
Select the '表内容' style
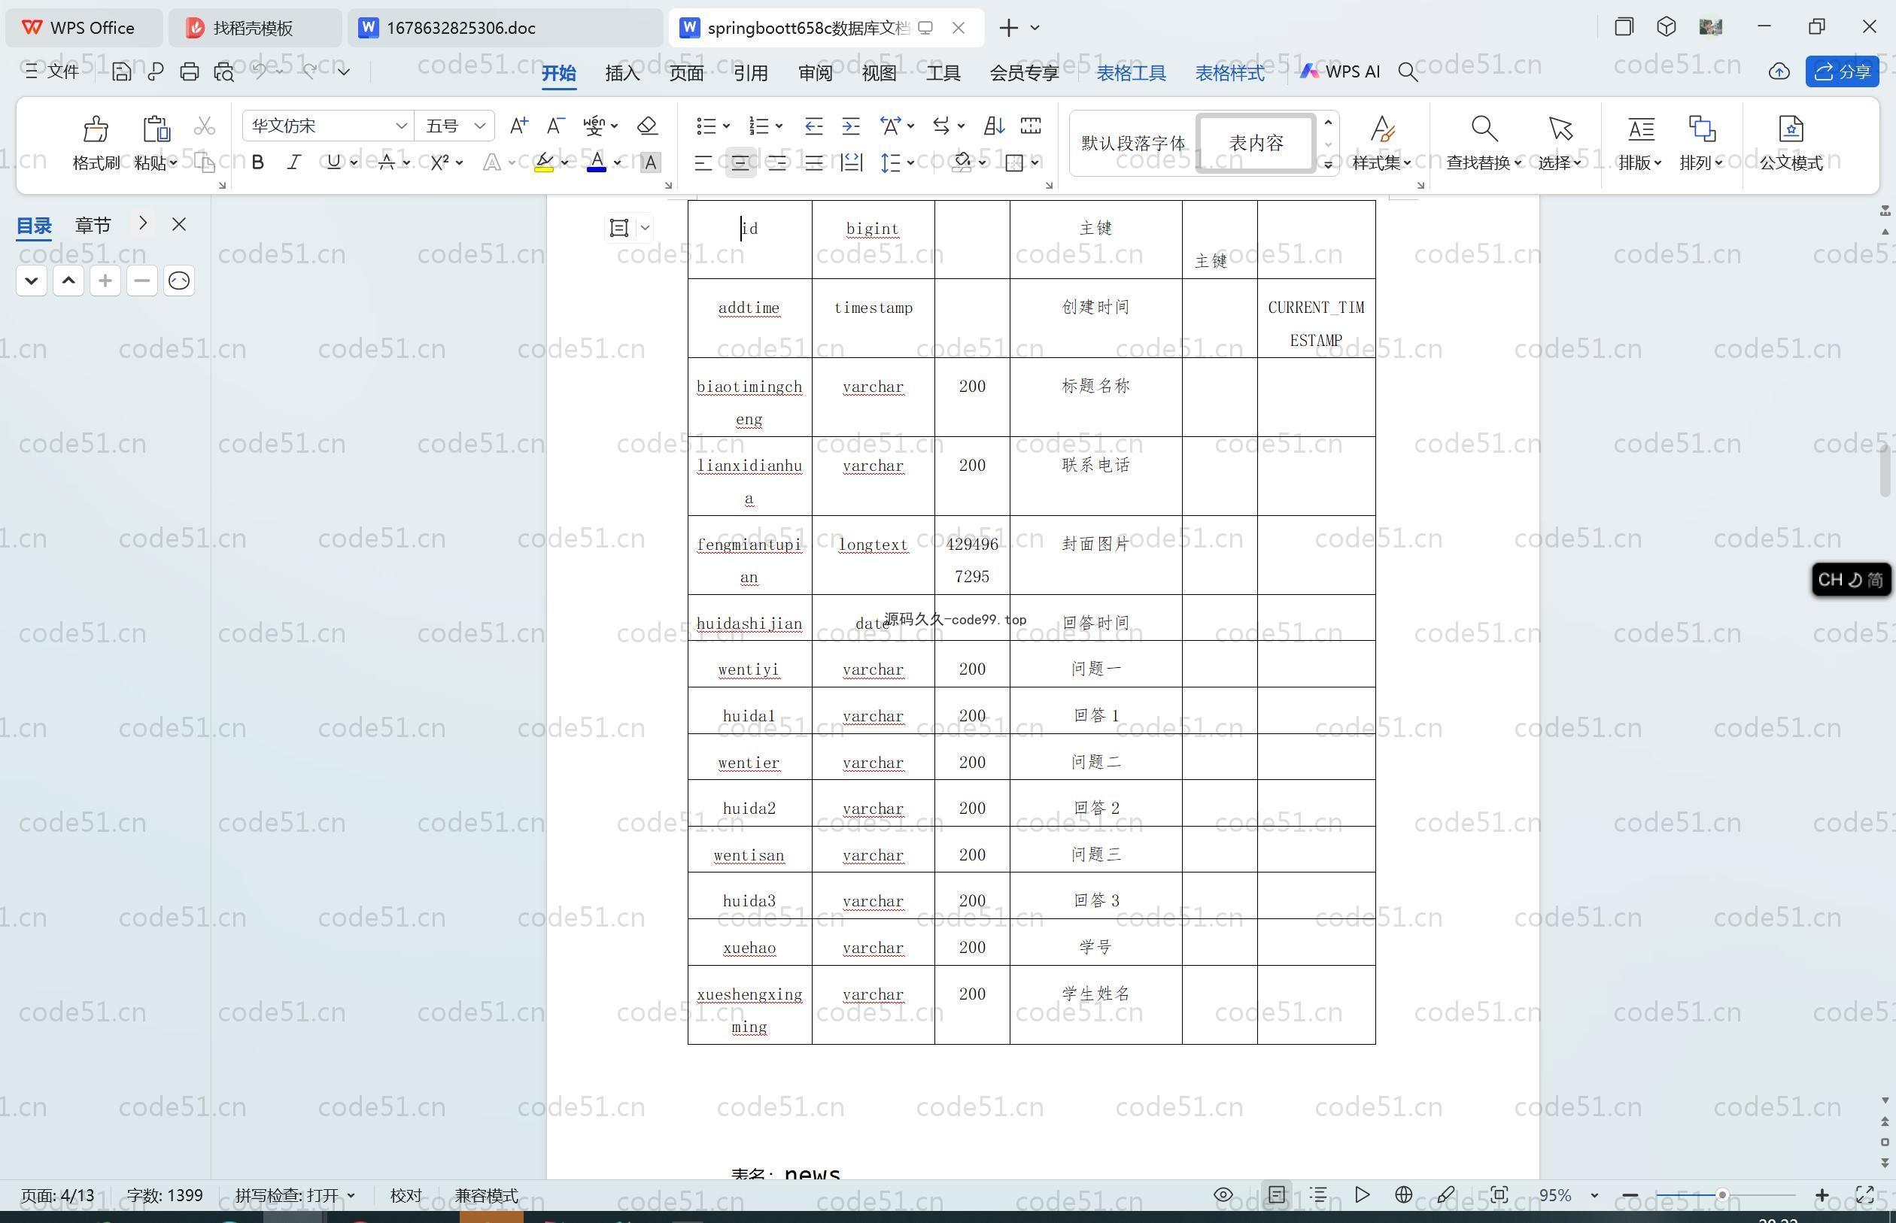coord(1256,143)
